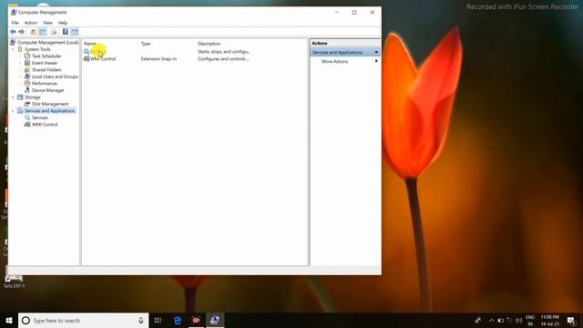
Task: Expand the Event Viewer node
Action: pyautogui.click(x=20, y=63)
